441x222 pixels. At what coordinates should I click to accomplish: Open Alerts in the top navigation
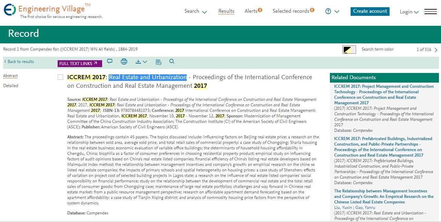253,11
